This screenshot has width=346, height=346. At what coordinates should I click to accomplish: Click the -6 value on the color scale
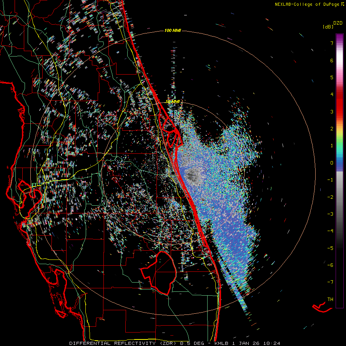click(x=330, y=265)
